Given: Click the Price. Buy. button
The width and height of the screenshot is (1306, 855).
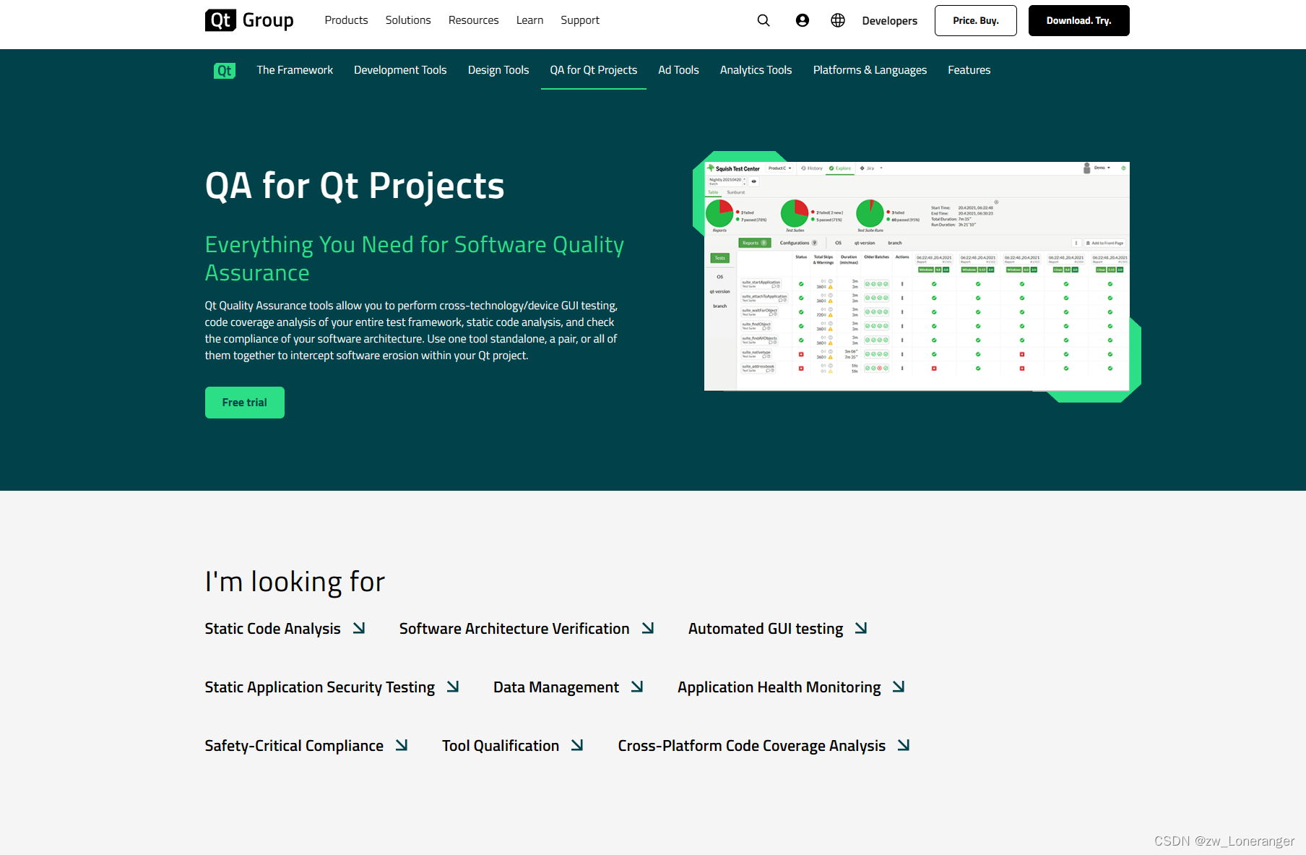Looking at the screenshot, I should coord(975,20).
